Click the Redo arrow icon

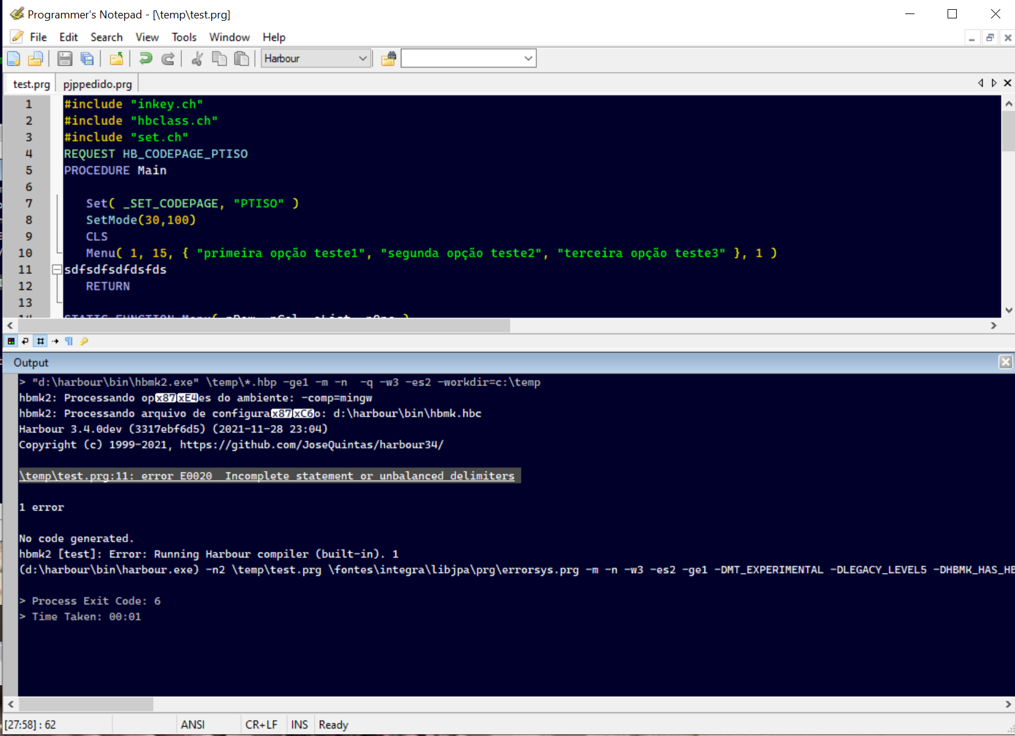point(168,59)
